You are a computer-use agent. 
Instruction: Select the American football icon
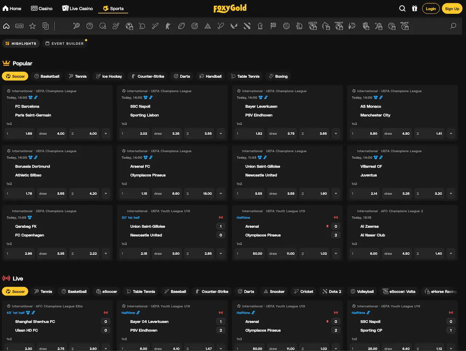click(181, 26)
